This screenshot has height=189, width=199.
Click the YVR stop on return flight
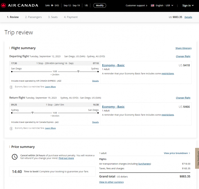click(55, 113)
